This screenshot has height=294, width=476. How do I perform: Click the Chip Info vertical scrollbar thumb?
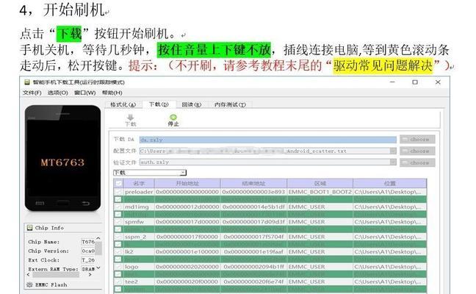point(98,248)
